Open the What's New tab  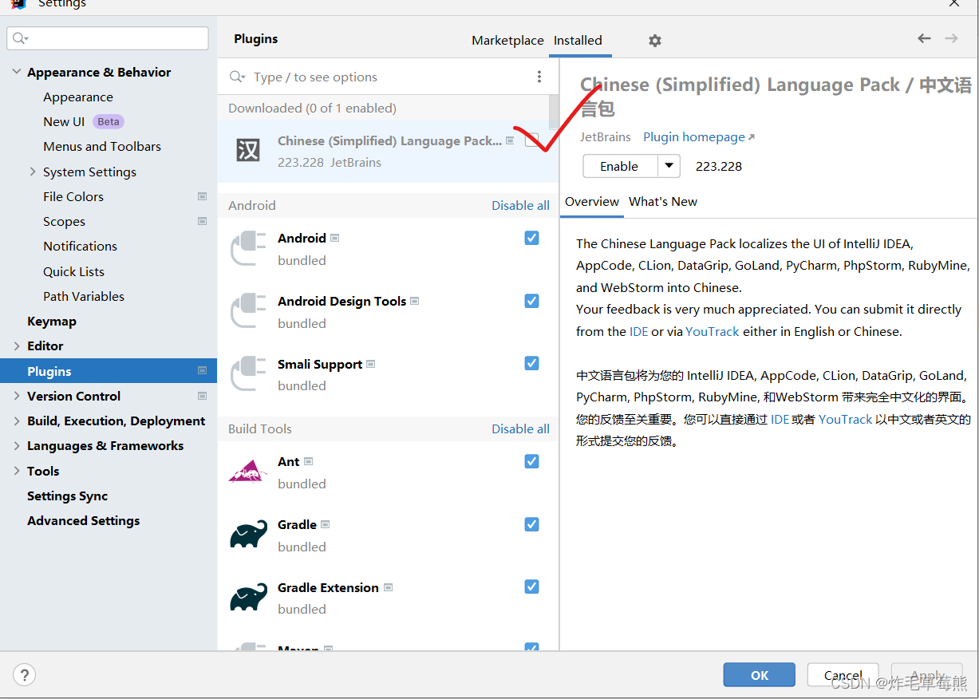(663, 202)
